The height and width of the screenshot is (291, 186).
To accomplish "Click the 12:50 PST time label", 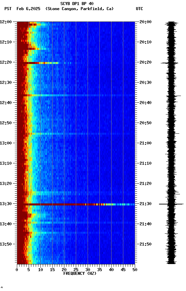I will 6,123.
